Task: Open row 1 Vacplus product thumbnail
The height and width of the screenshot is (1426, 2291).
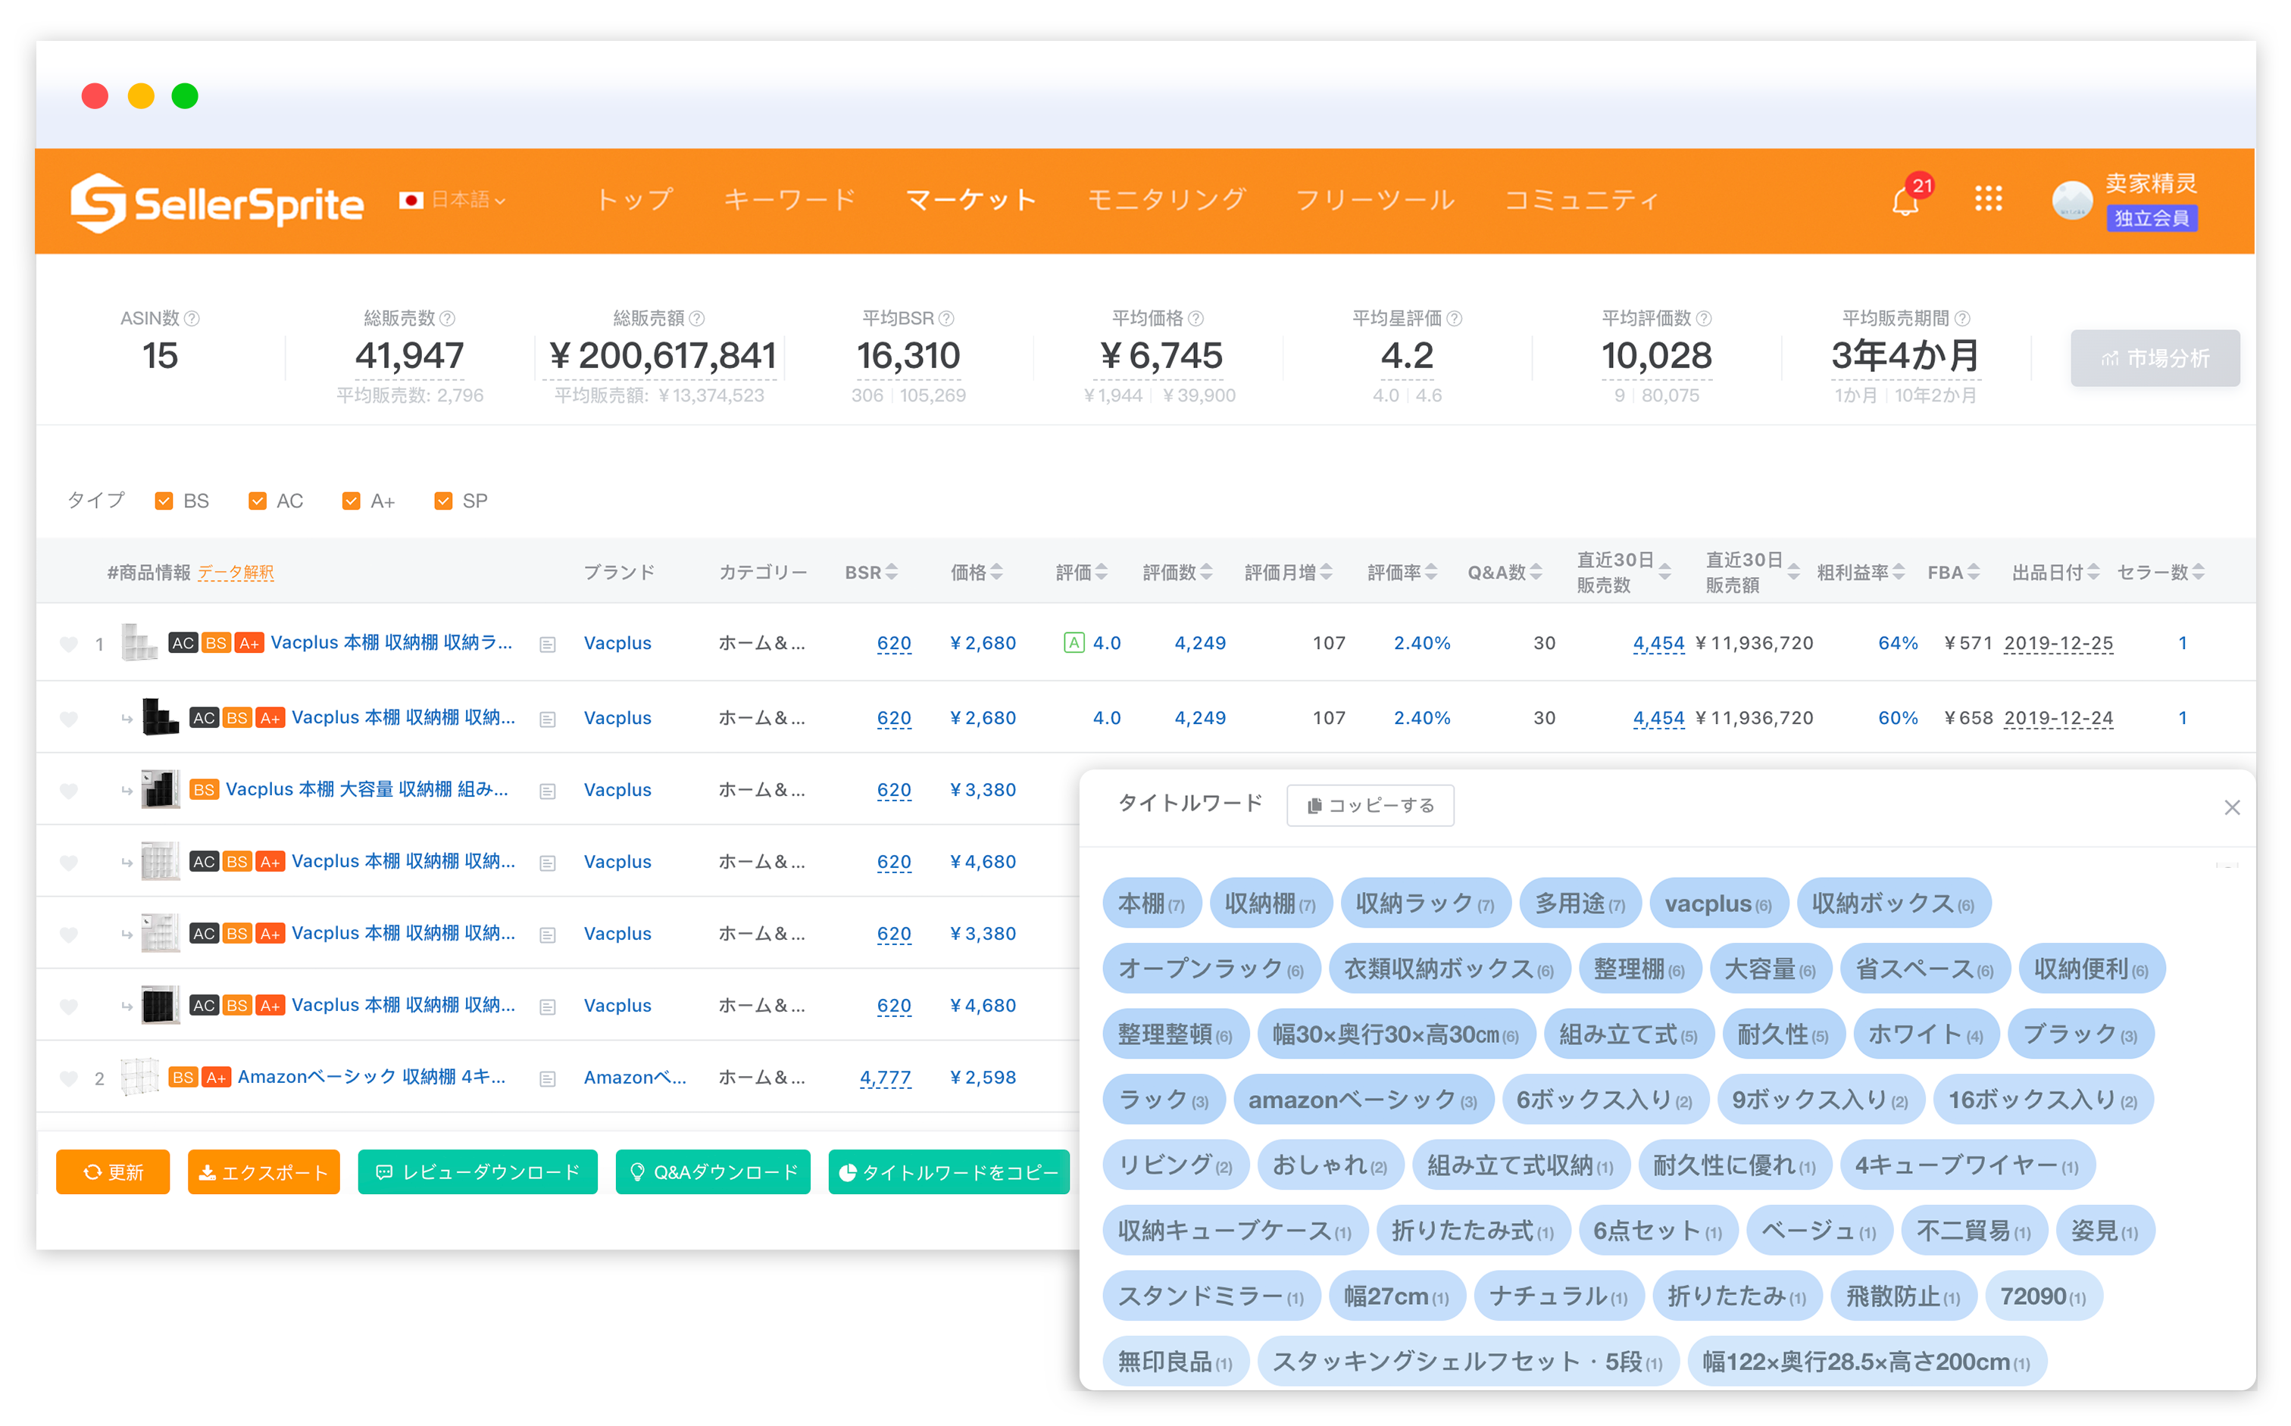Action: click(x=139, y=642)
